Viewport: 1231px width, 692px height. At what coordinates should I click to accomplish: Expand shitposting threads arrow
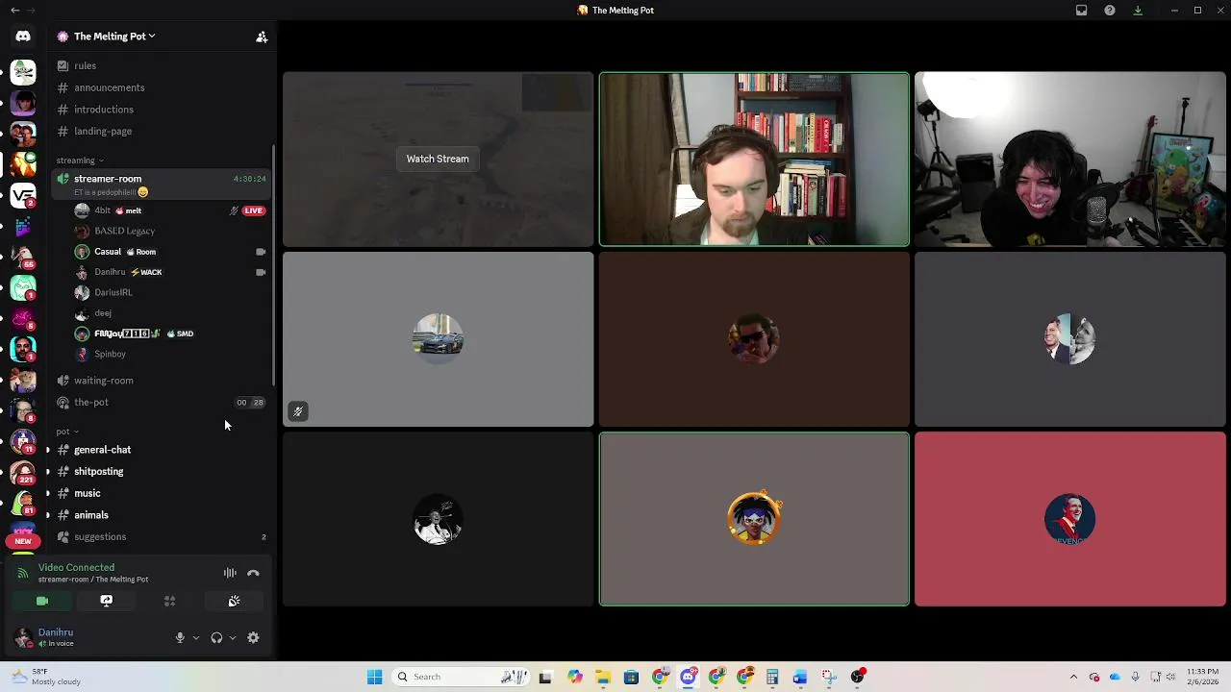[48, 472]
